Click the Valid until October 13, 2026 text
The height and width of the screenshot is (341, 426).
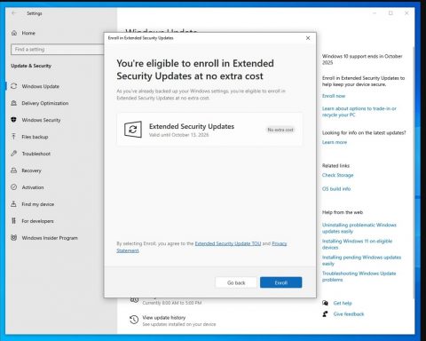pos(178,135)
